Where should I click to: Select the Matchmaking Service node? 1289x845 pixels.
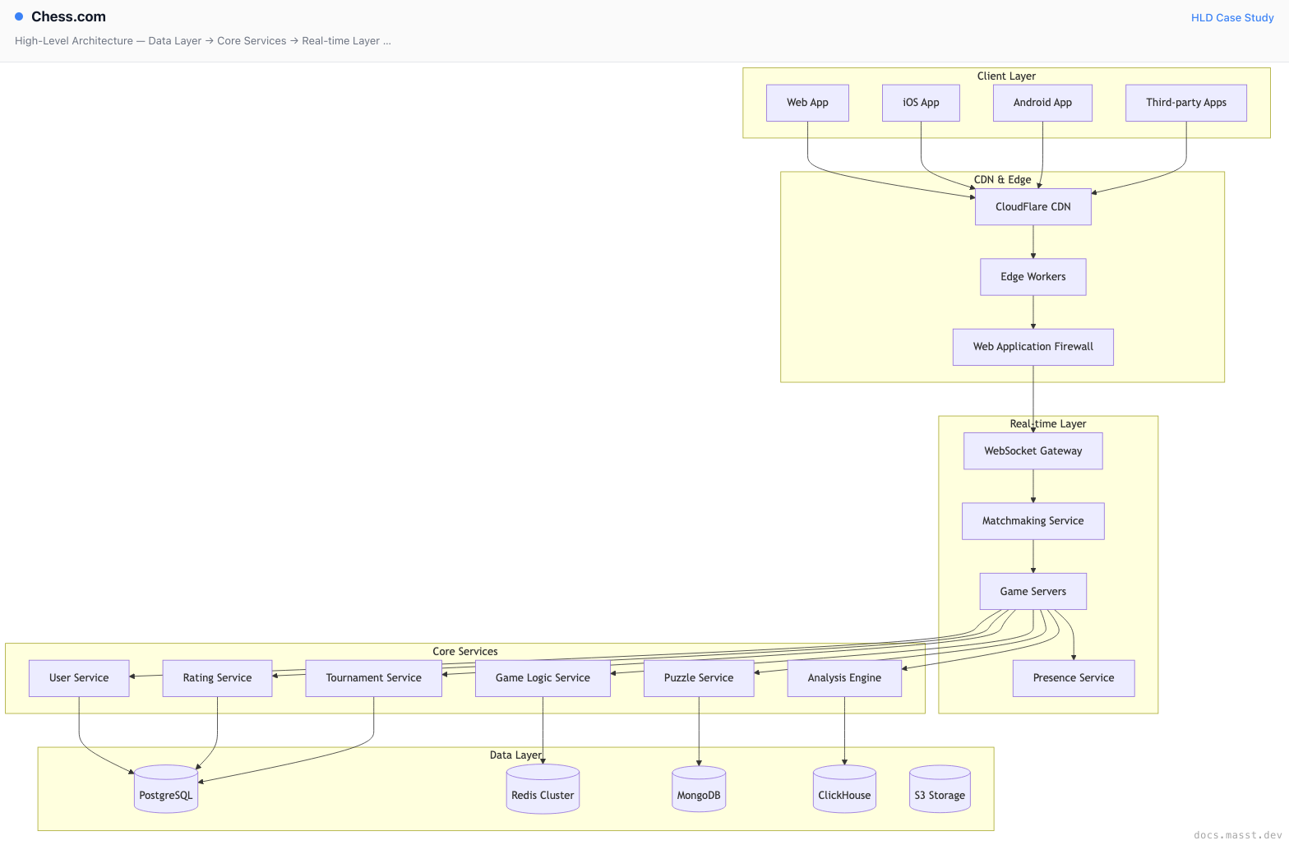(1033, 521)
